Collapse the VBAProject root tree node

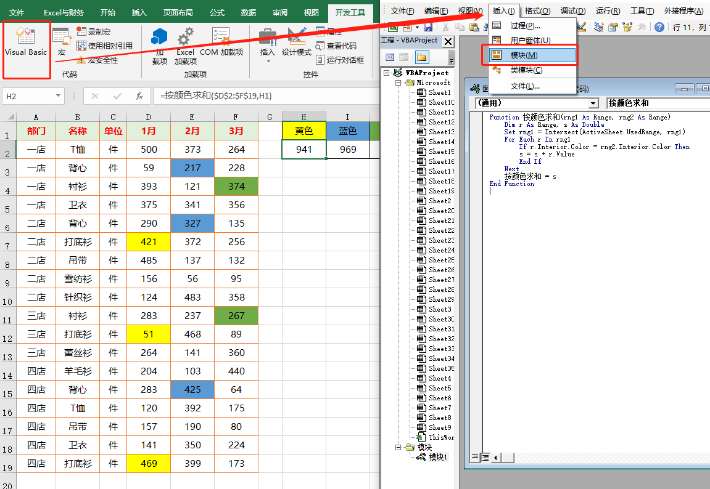point(386,72)
